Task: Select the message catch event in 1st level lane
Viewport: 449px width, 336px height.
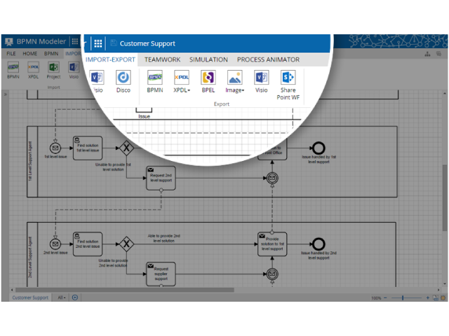Action: tap(272, 178)
